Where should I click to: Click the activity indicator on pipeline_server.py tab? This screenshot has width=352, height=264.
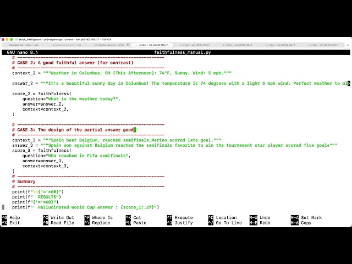(128, 45)
